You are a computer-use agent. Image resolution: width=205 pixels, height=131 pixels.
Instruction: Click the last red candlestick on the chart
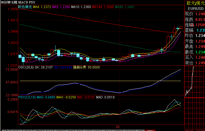tap(181, 28)
